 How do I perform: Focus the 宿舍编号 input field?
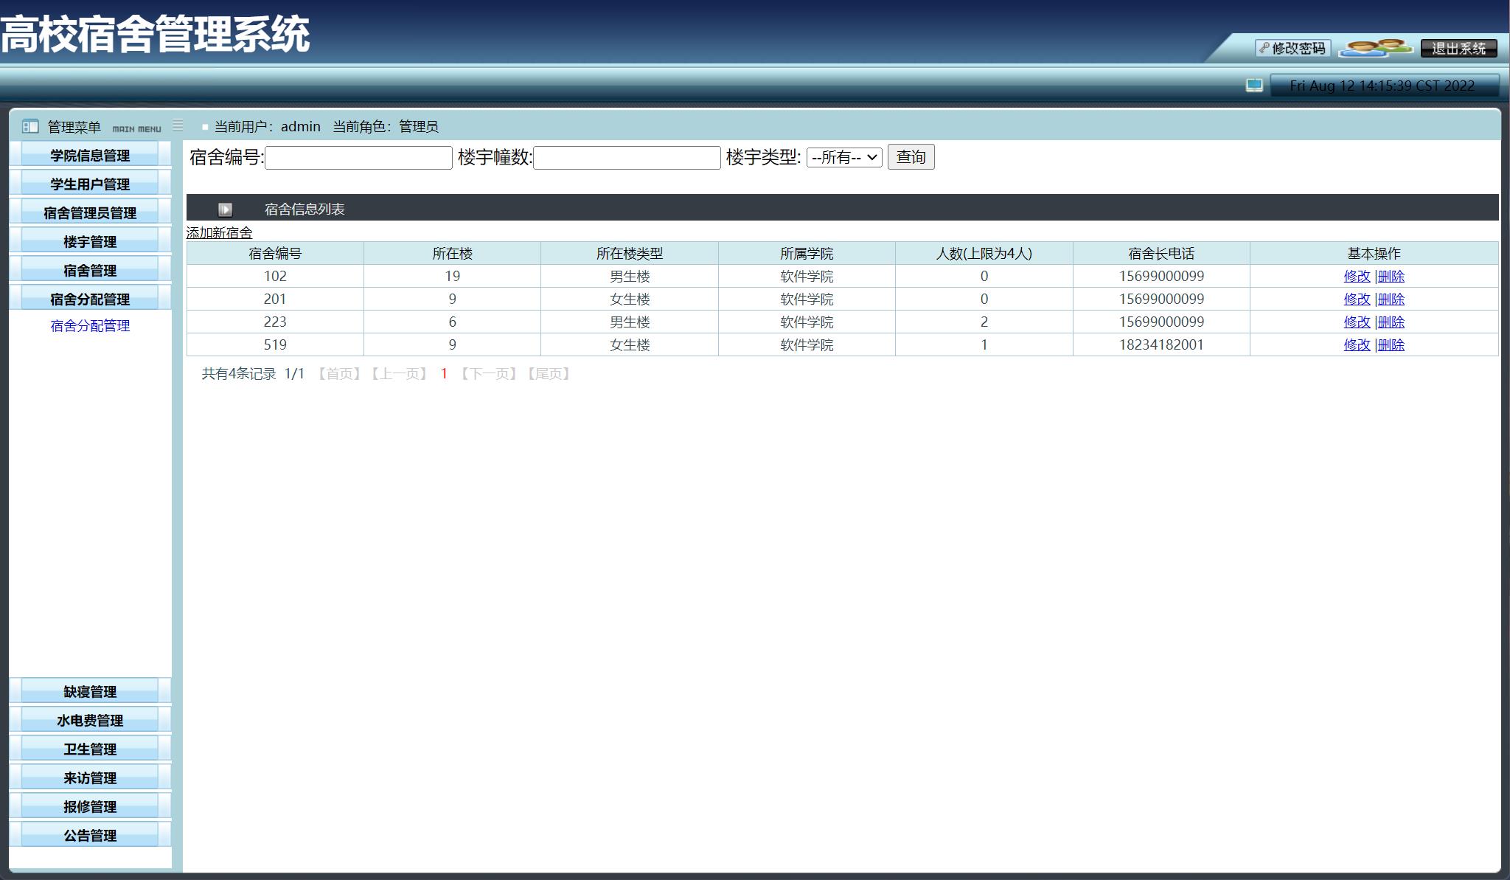(358, 158)
